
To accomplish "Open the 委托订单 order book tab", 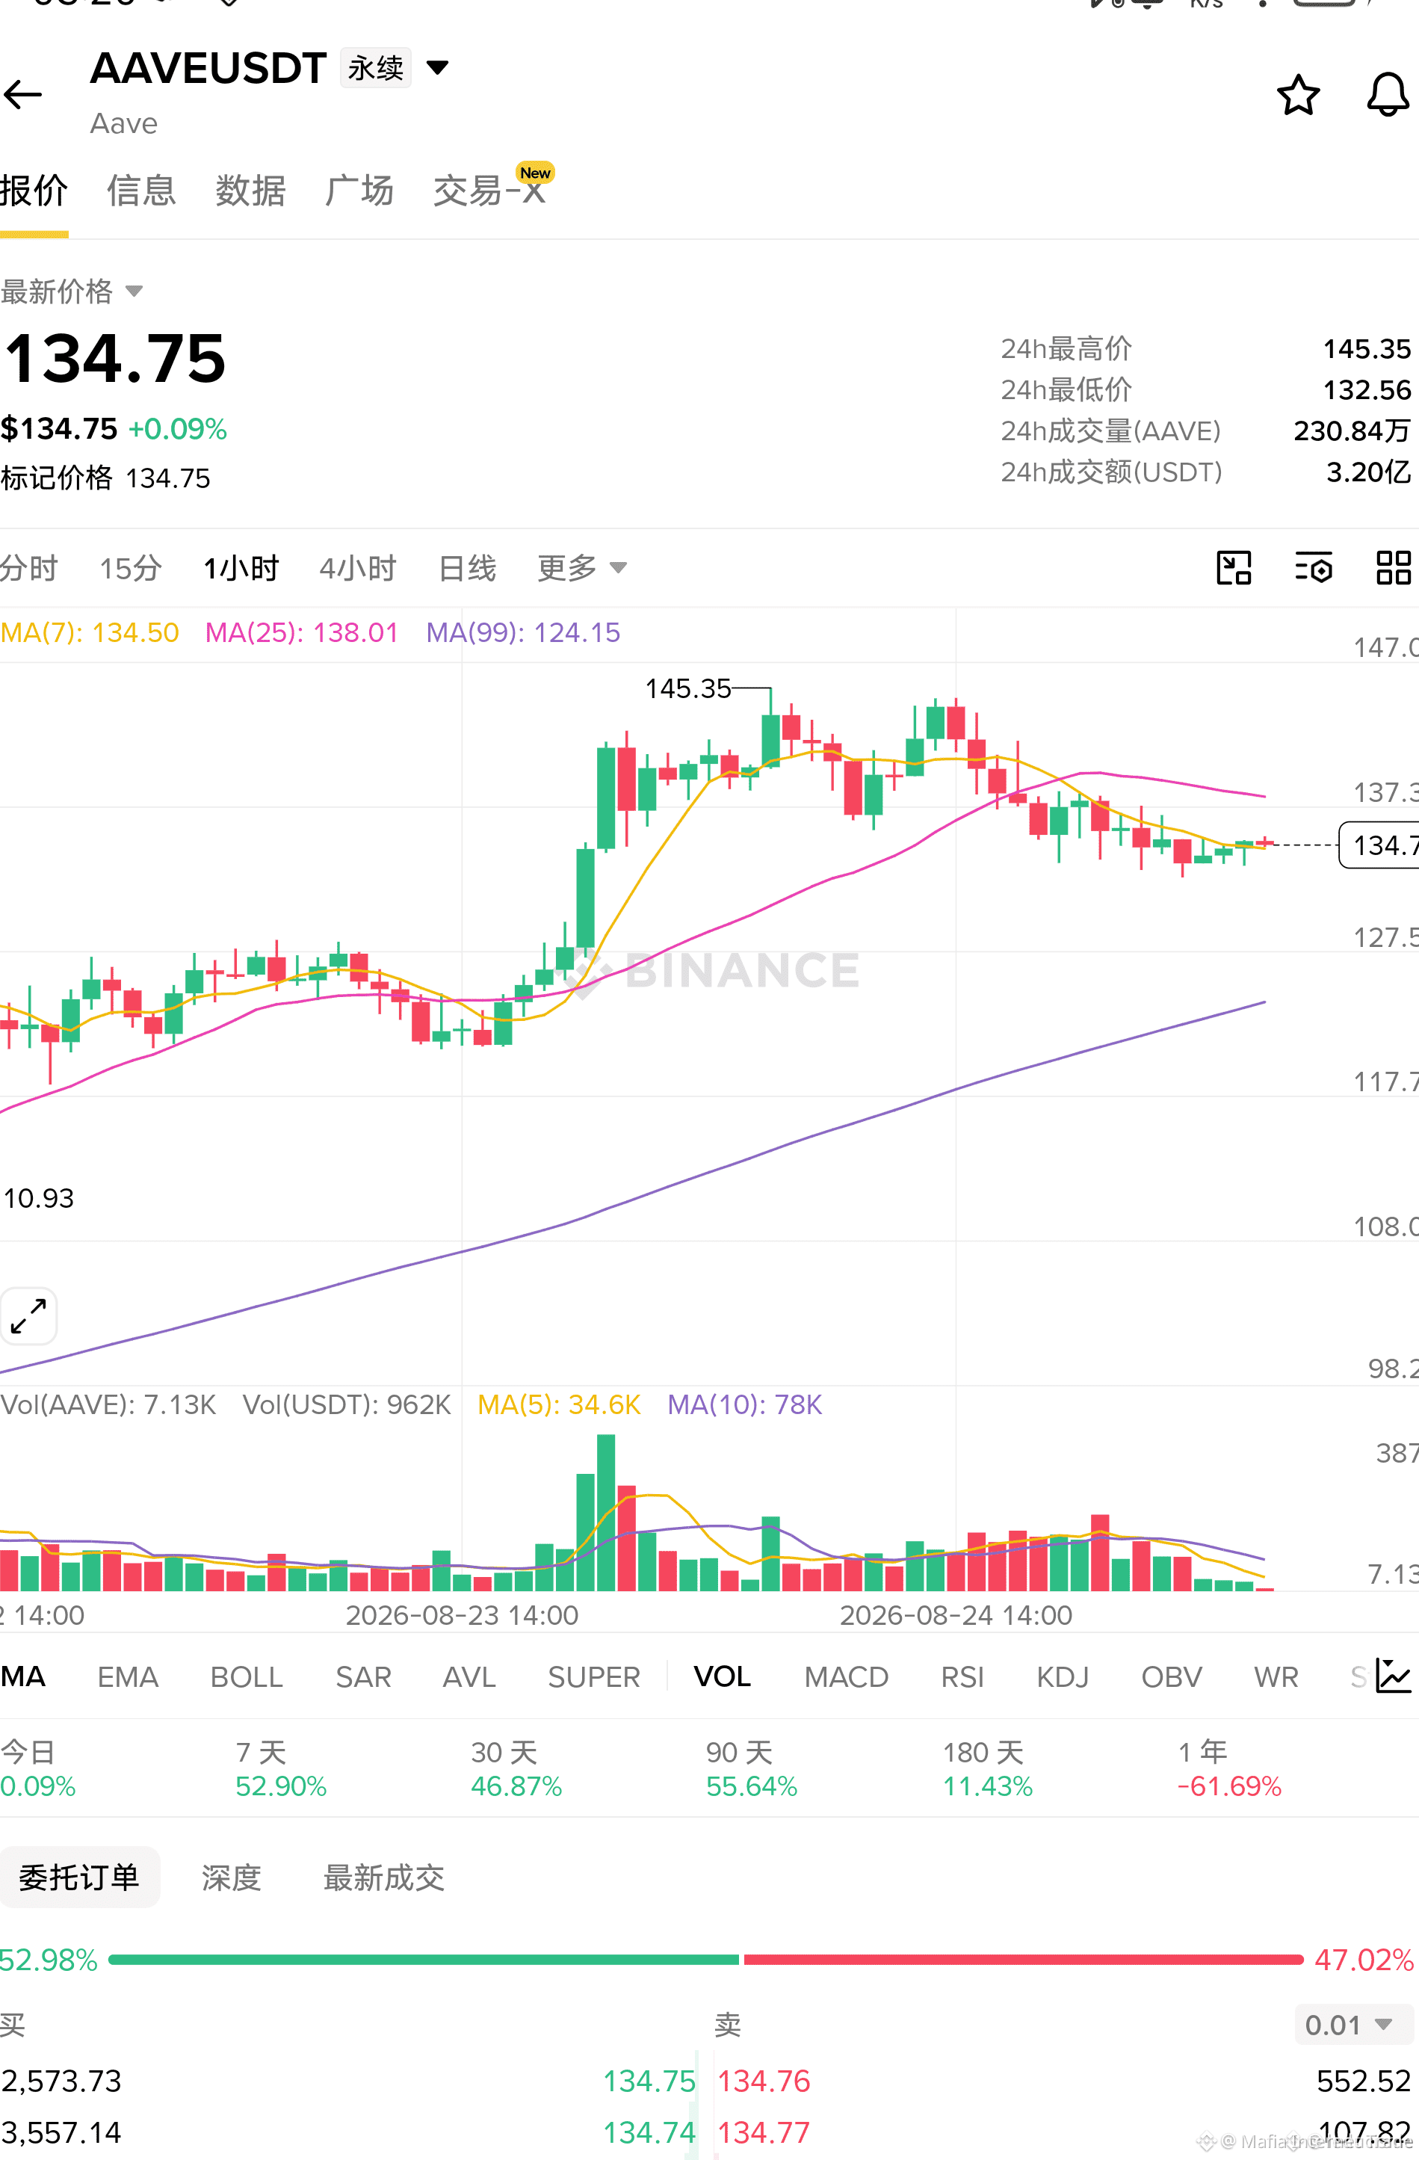I will 79,1877.
